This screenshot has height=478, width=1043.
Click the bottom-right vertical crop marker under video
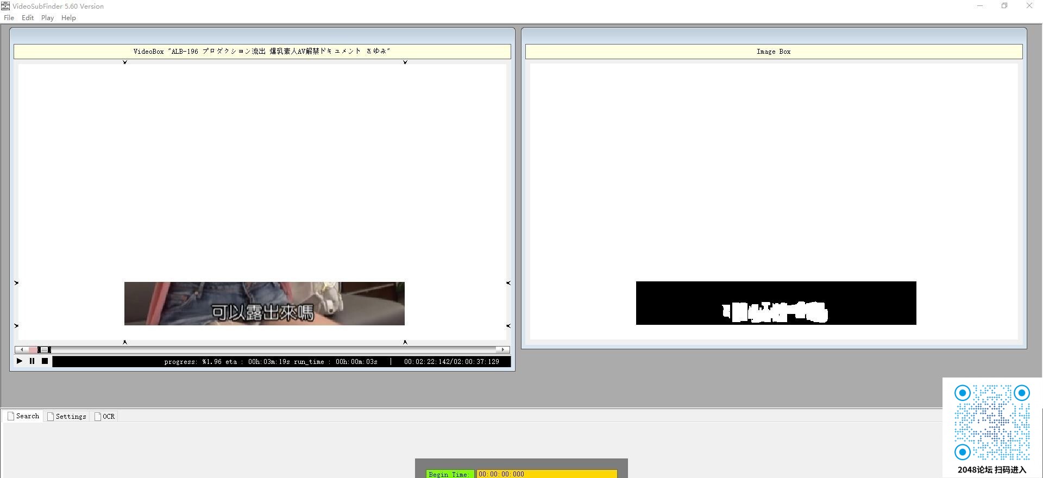(x=405, y=342)
